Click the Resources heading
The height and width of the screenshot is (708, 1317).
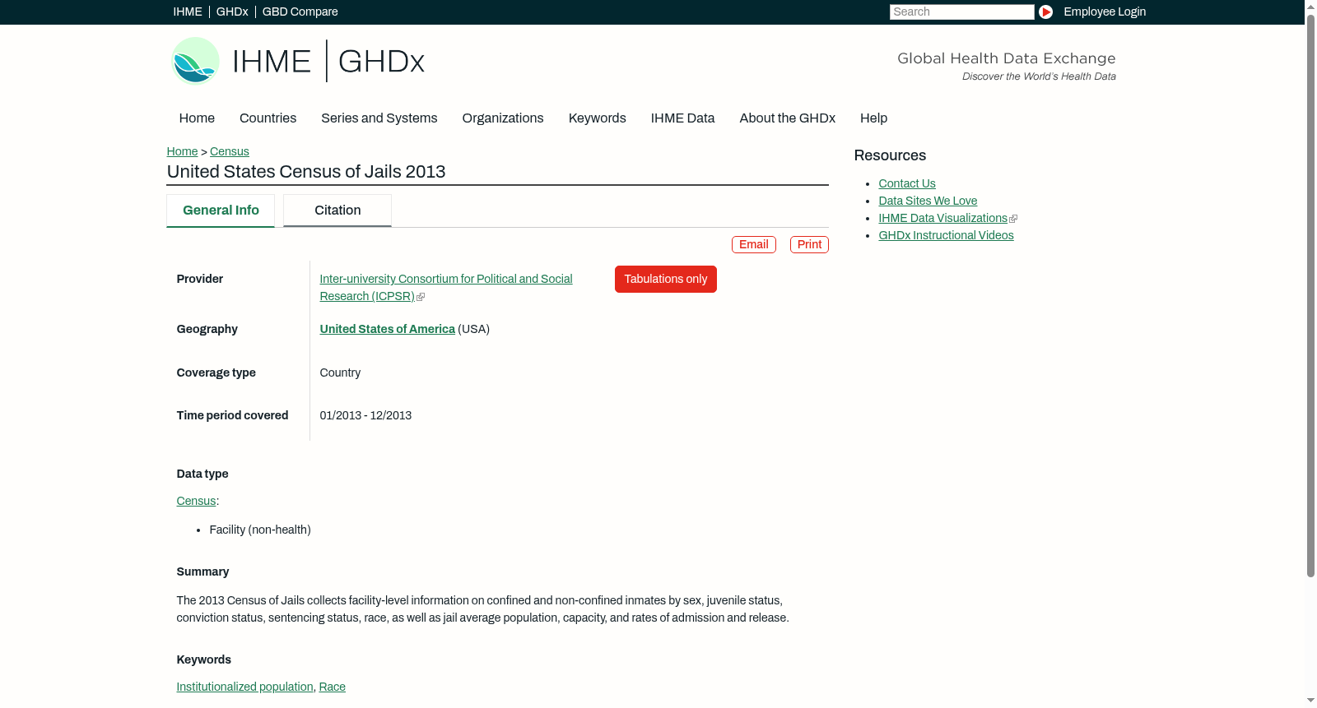click(x=890, y=155)
